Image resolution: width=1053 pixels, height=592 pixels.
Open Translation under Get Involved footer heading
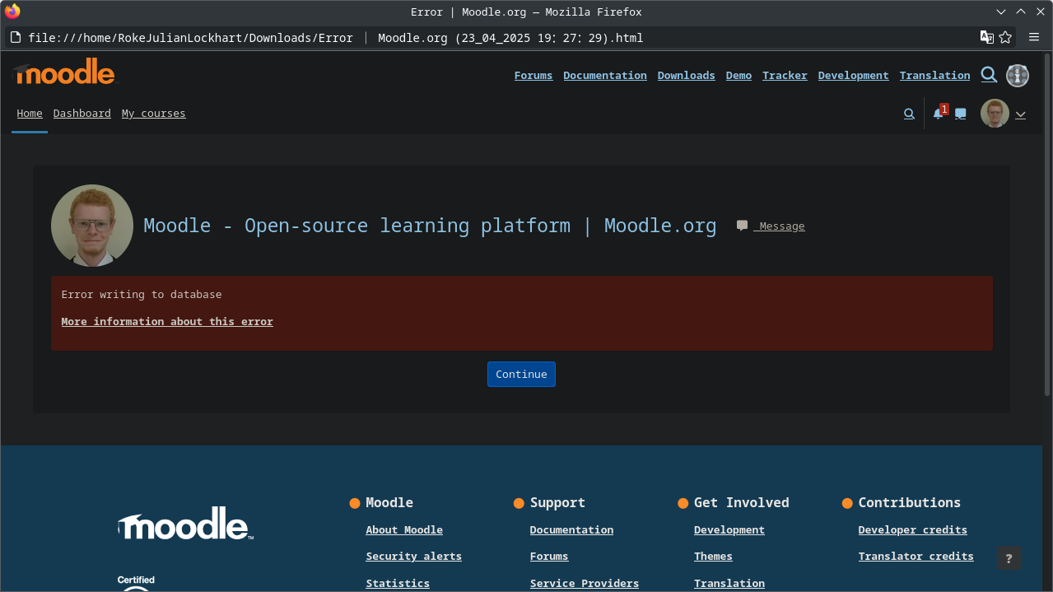click(729, 584)
